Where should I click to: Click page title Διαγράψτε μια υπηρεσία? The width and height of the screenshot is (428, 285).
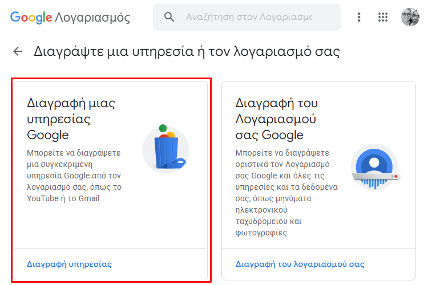coord(187,51)
